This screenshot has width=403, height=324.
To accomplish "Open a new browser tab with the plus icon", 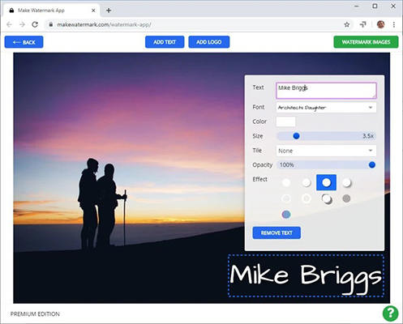I will pyautogui.click(x=109, y=11).
